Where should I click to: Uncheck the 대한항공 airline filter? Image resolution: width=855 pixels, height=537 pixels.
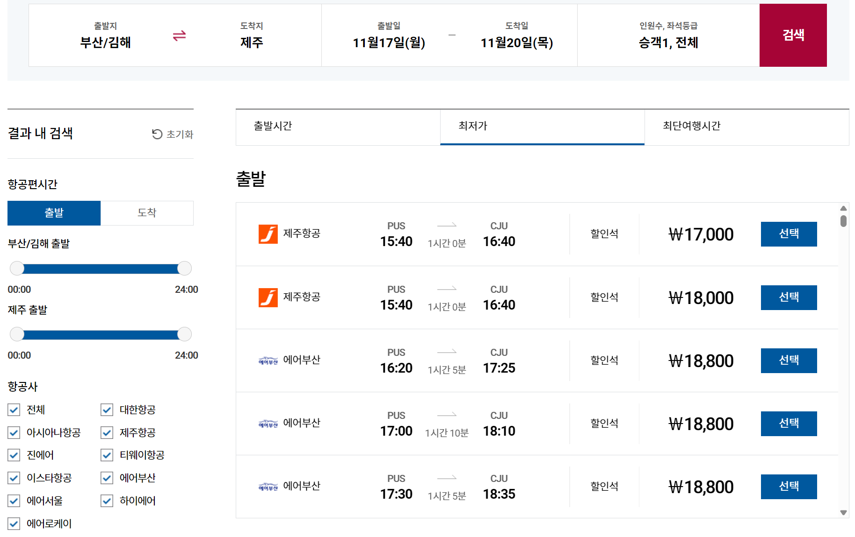coord(106,410)
